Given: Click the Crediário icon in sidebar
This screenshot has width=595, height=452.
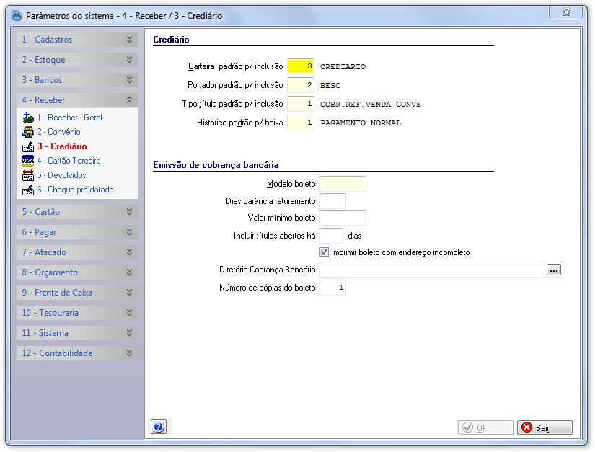Looking at the screenshot, I should pyautogui.click(x=28, y=146).
